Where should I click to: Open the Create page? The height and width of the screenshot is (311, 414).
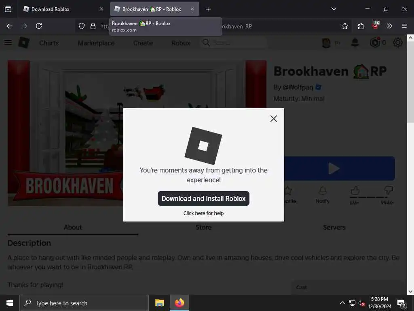point(143,43)
